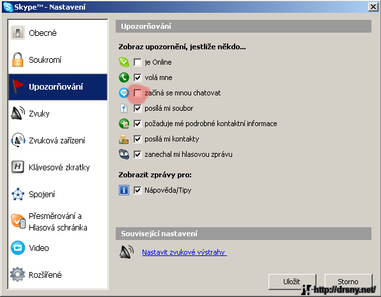381x297 pixels.
Task: Open the 'Nastavit zvukové výstrahy' link
Action: pyautogui.click(x=184, y=252)
